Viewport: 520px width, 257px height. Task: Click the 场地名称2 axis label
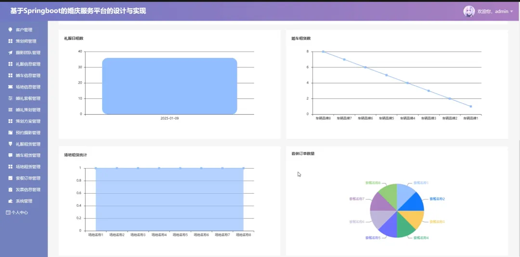pyautogui.click(x=117, y=235)
